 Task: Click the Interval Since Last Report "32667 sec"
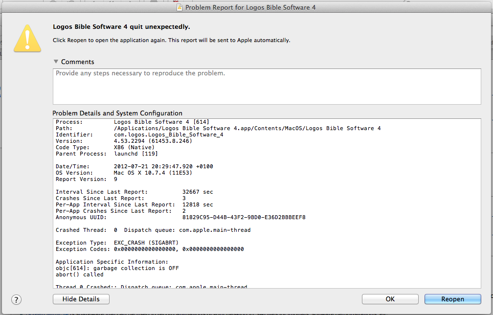(x=198, y=192)
